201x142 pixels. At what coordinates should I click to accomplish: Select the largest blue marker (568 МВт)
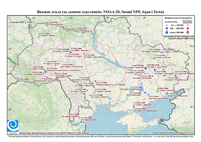pyautogui.click(x=146, y=69)
